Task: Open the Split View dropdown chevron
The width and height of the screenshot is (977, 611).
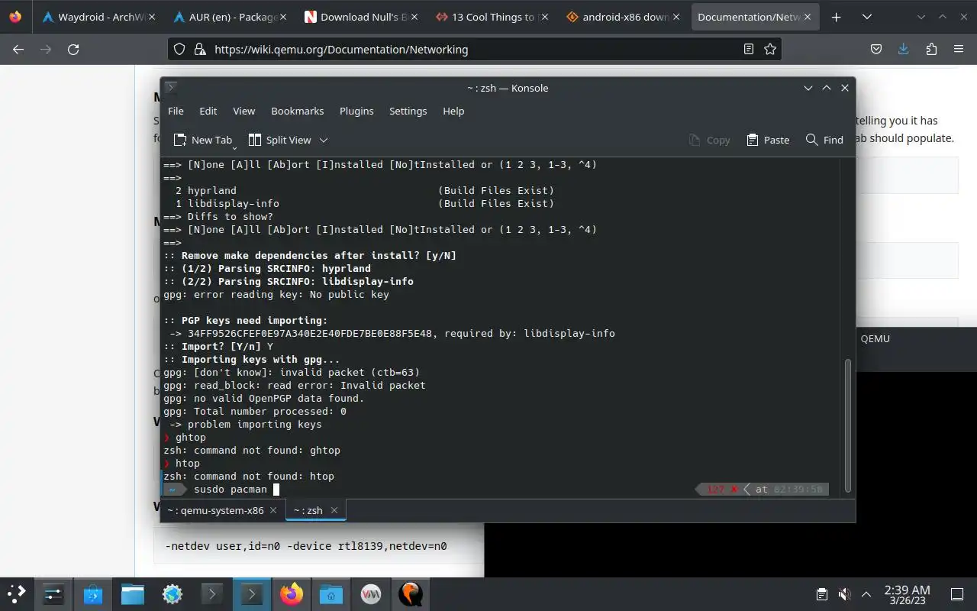Action: 324,140
